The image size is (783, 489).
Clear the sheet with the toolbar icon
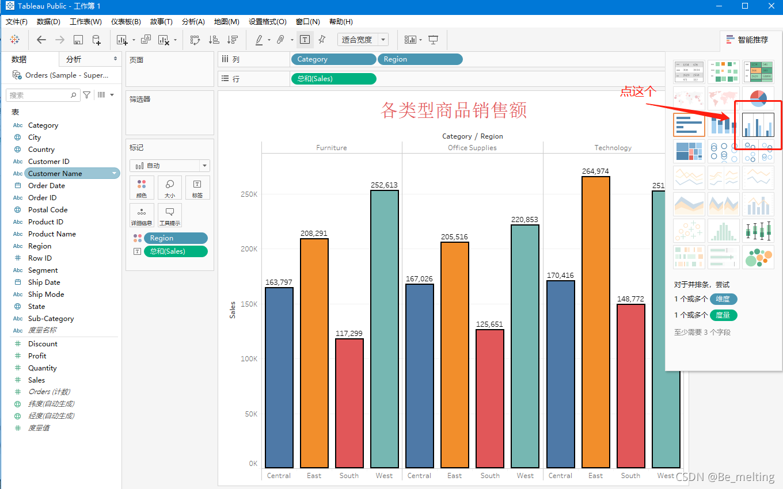point(164,40)
